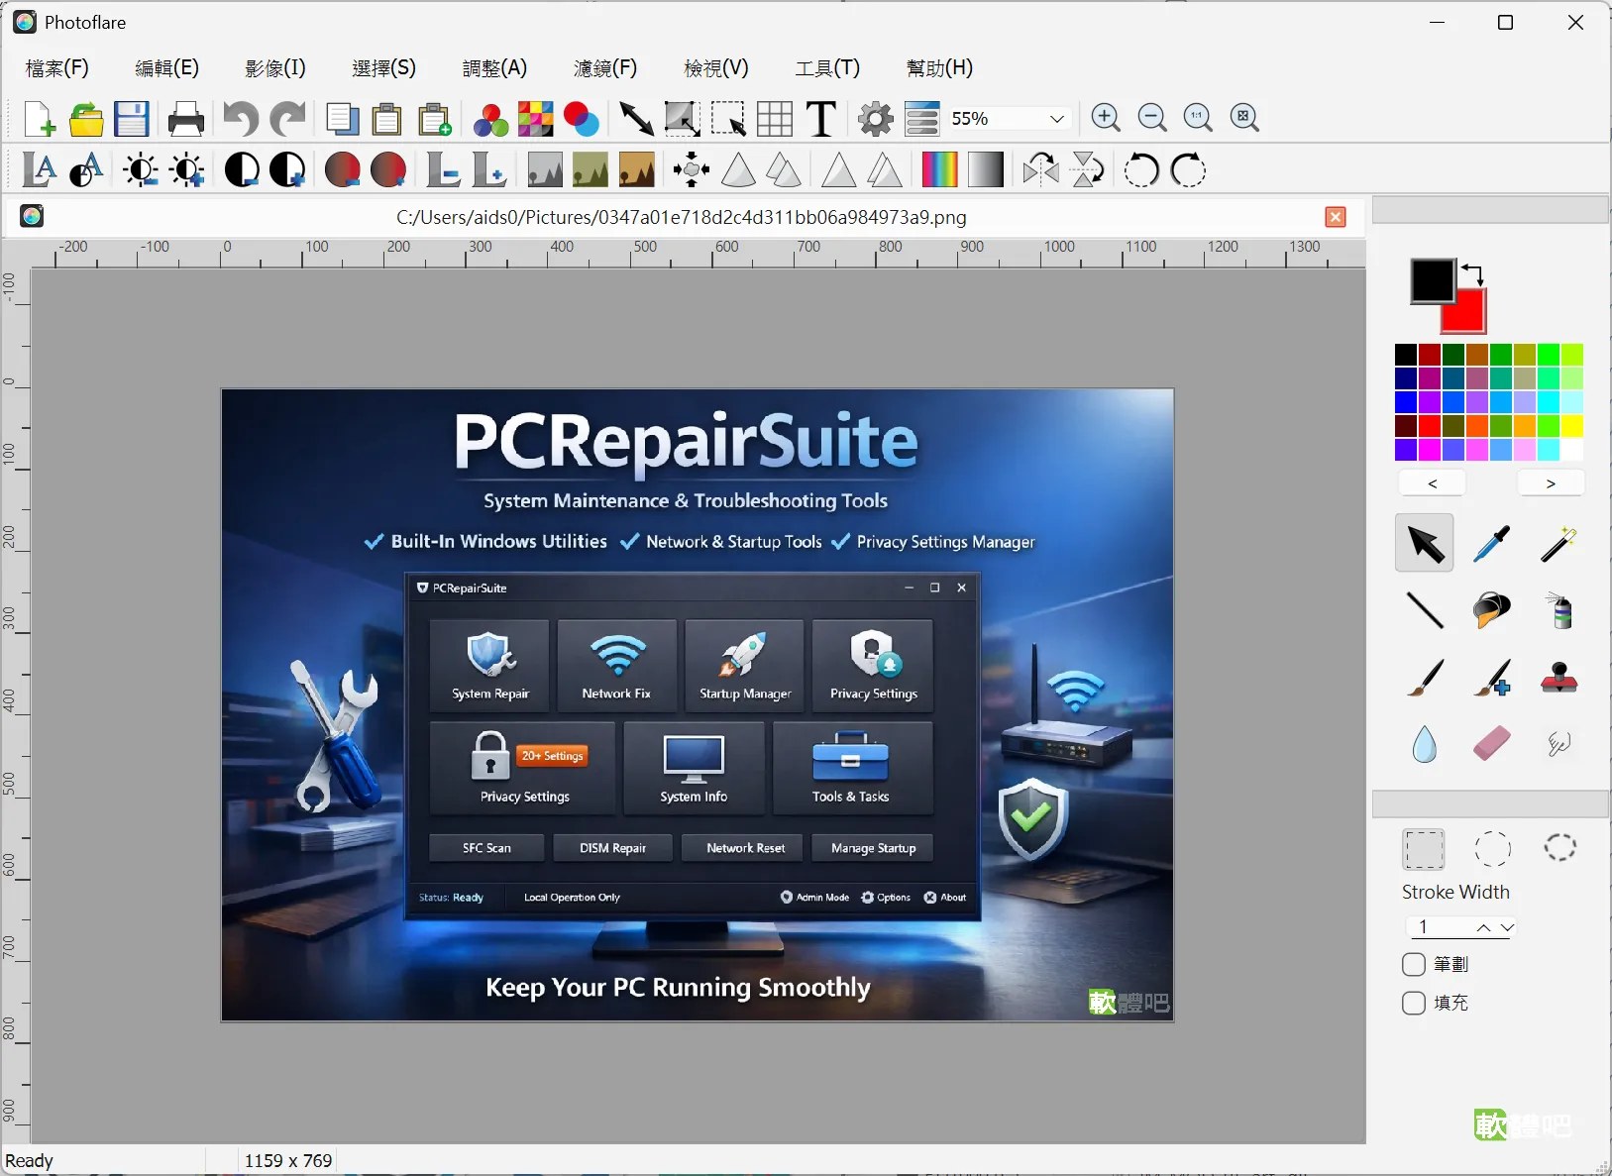Save the image with the floppy disk icon
Image resolution: width=1612 pixels, height=1176 pixels.
pyautogui.click(x=132, y=119)
